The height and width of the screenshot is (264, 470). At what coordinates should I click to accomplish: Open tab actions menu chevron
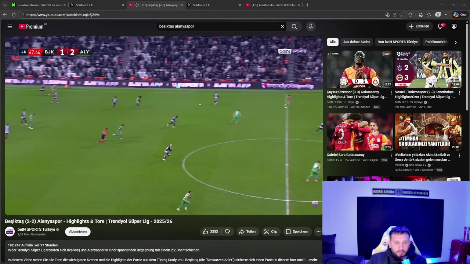(x=5, y=5)
